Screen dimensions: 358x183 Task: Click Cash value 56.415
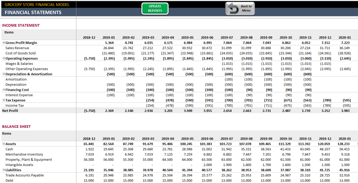tap(345, 149)
